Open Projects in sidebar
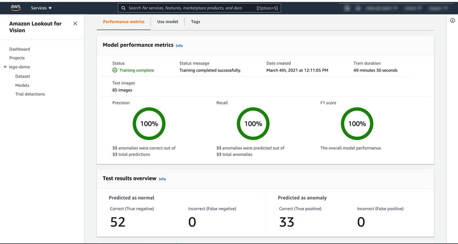Image resolution: width=458 pixels, height=244 pixels. tap(17, 58)
